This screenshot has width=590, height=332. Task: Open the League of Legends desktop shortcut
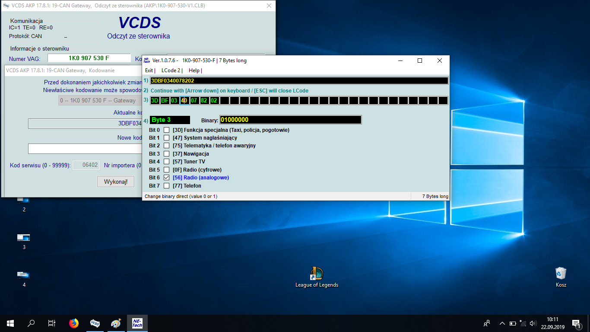[x=317, y=274]
